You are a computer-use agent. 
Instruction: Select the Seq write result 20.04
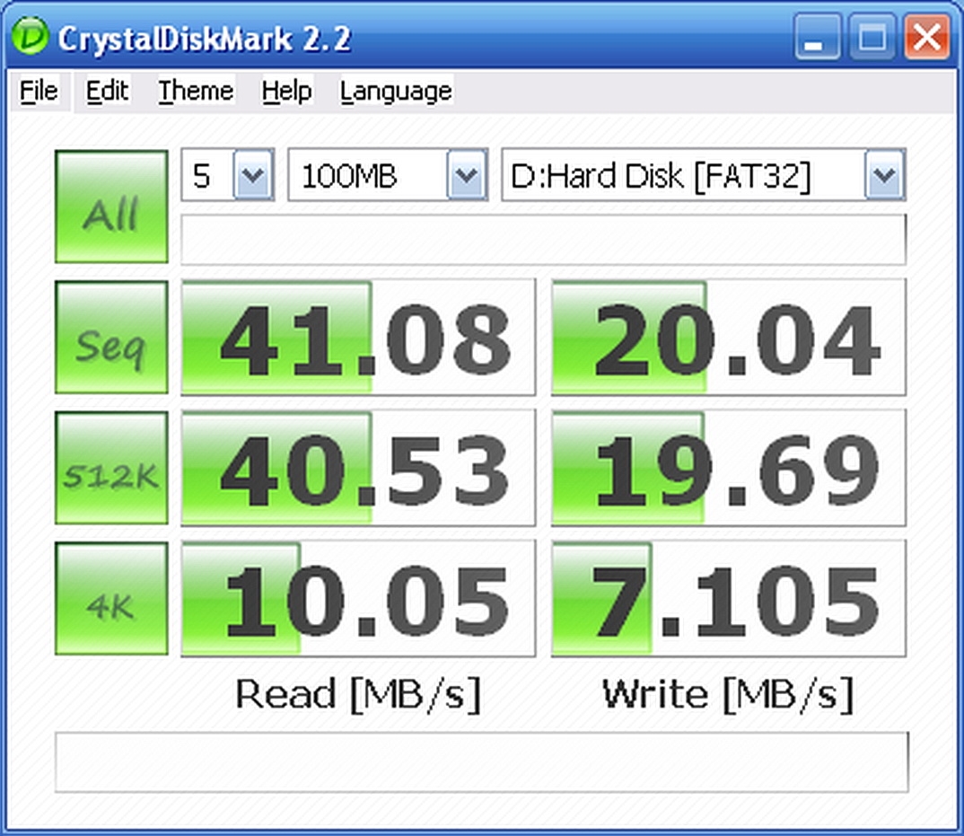click(x=729, y=337)
